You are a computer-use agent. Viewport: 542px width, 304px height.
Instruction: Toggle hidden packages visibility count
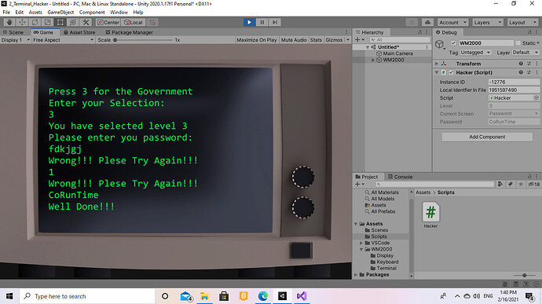[533, 185]
